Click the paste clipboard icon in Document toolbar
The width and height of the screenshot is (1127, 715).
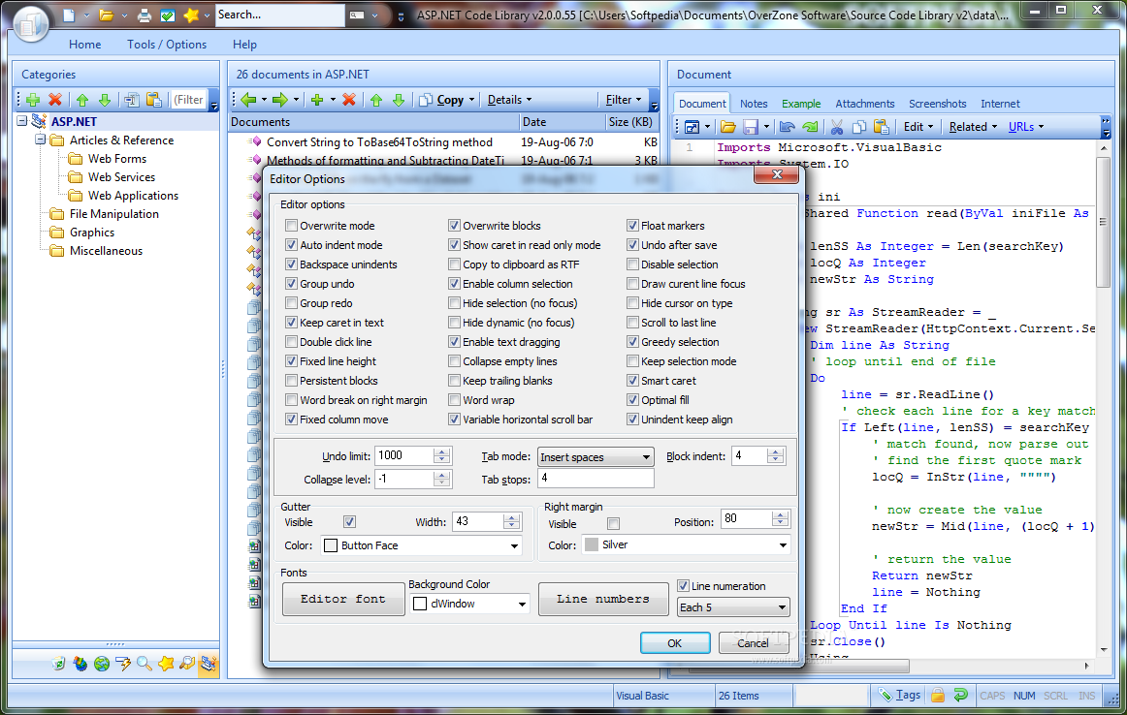[882, 127]
